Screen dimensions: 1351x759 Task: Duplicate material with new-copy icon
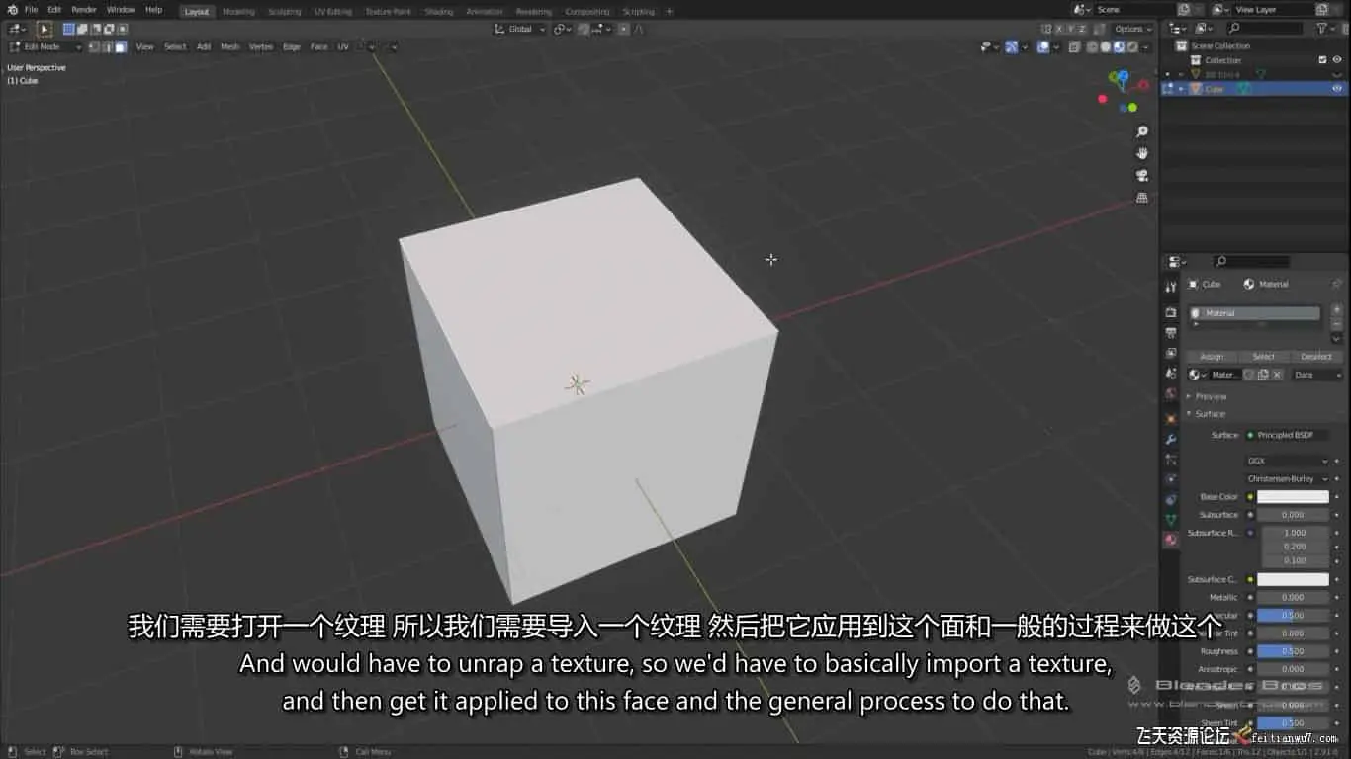(1263, 375)
